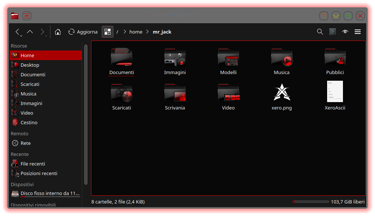Click the '103,7 GiB liberi' text
The image size is (375, 216).
(347, 202)
